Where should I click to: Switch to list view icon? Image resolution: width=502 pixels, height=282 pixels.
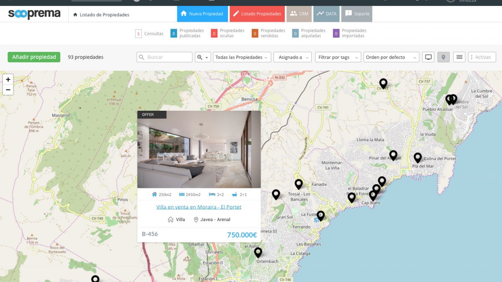point(459,57)
